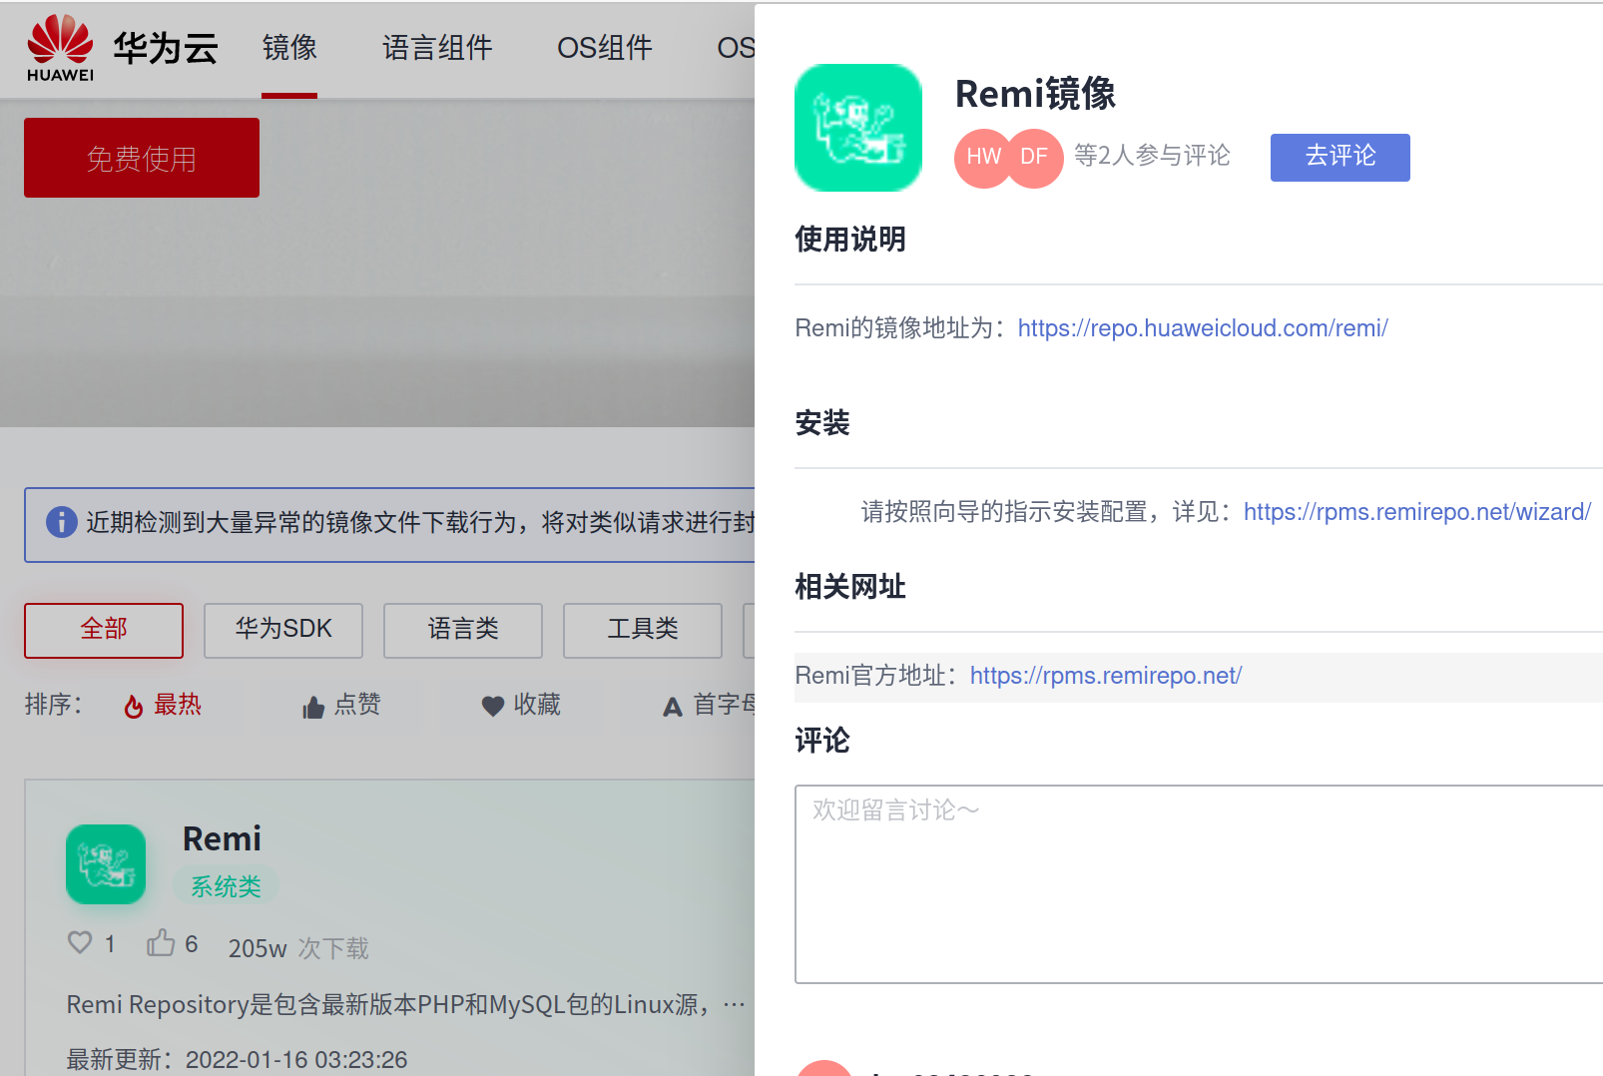Click the 排序 label
This screenshot has width=1603, height=1076.
click(x=54, y=705)
